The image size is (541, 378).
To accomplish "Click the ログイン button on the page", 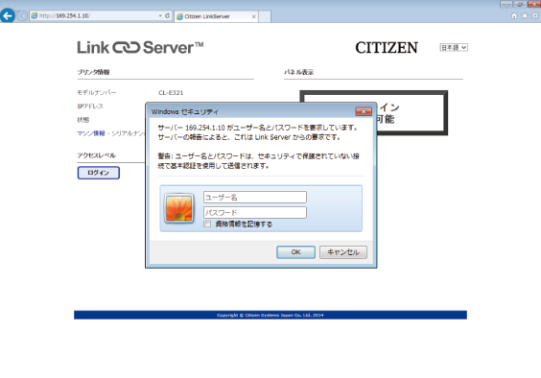I will coord(99,173).
